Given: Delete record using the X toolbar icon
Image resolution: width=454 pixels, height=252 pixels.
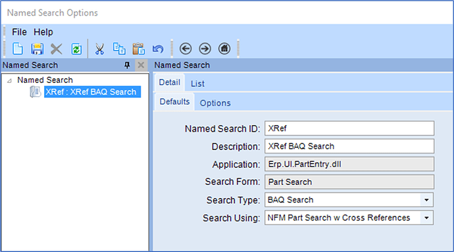Looking at the screenshot, I should 57,49.
